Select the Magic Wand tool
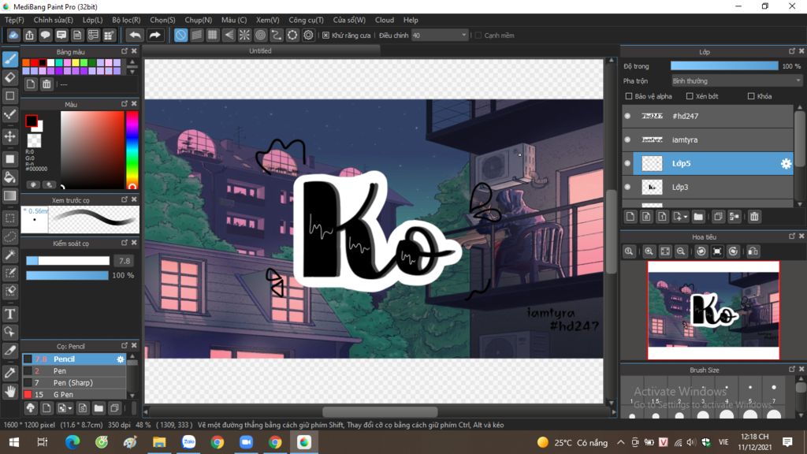This screenshot has height=454, width=807. pyautogui.click(x=9, y=255)
